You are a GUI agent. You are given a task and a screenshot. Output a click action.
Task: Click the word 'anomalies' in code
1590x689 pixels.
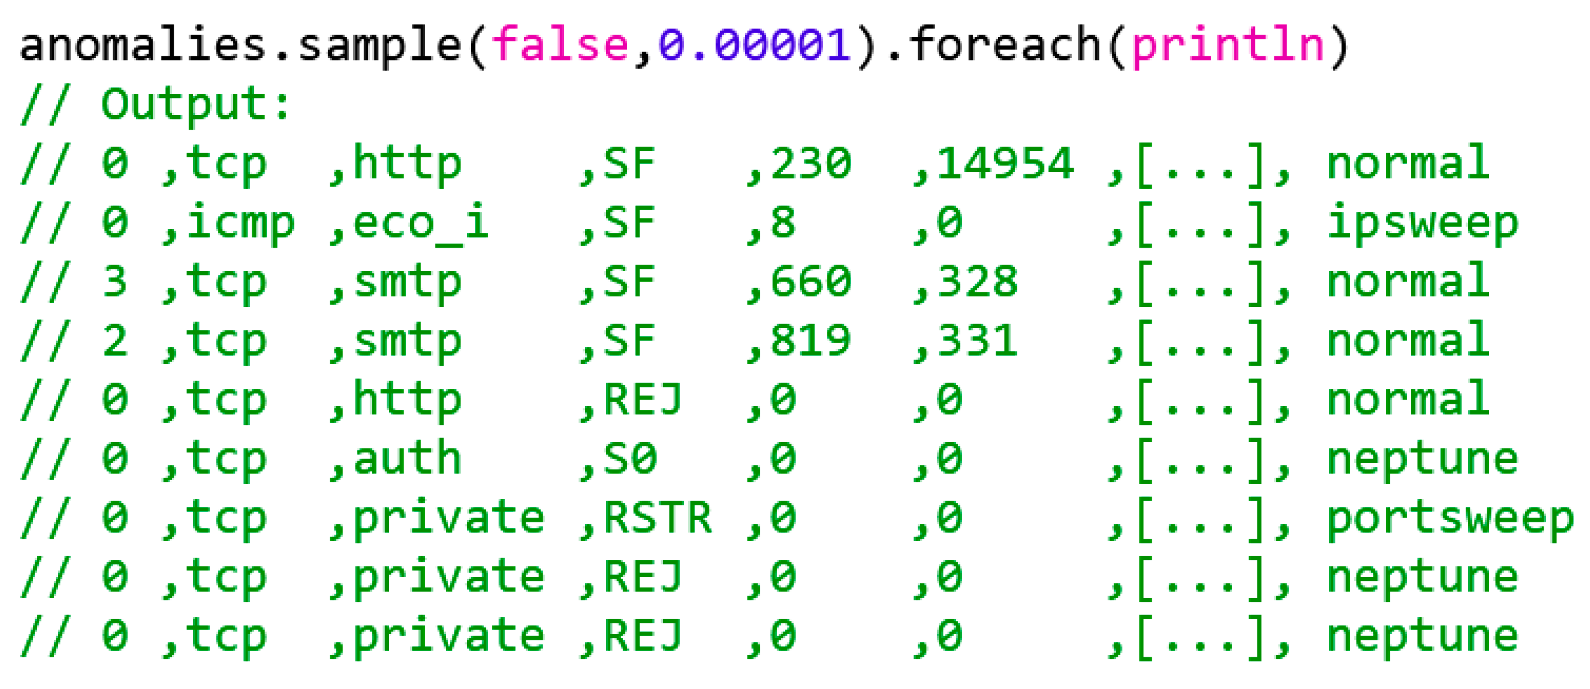pyautogui.click(x=142, y=45)
